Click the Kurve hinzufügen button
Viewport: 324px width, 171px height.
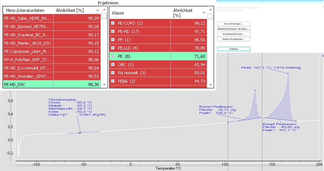(233, 23)
